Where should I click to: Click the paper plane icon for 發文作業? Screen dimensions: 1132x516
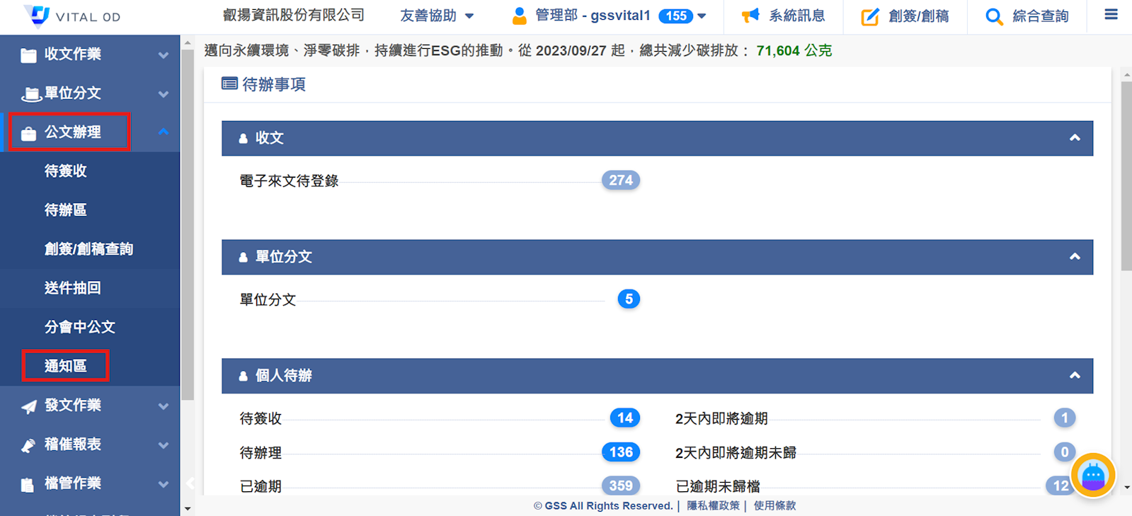click(28, 406)
